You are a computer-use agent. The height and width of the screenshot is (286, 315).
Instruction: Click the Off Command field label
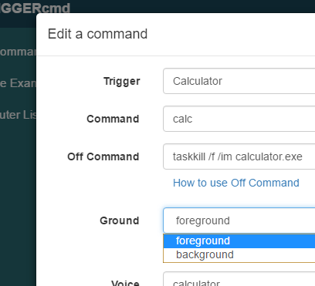pos(103,156)
